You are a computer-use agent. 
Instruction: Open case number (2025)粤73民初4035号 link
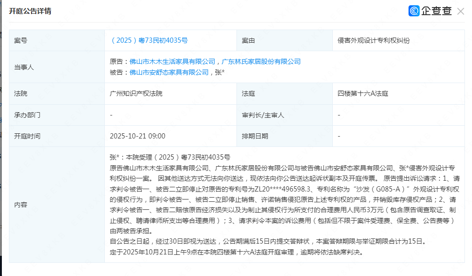tap(149, 41)
